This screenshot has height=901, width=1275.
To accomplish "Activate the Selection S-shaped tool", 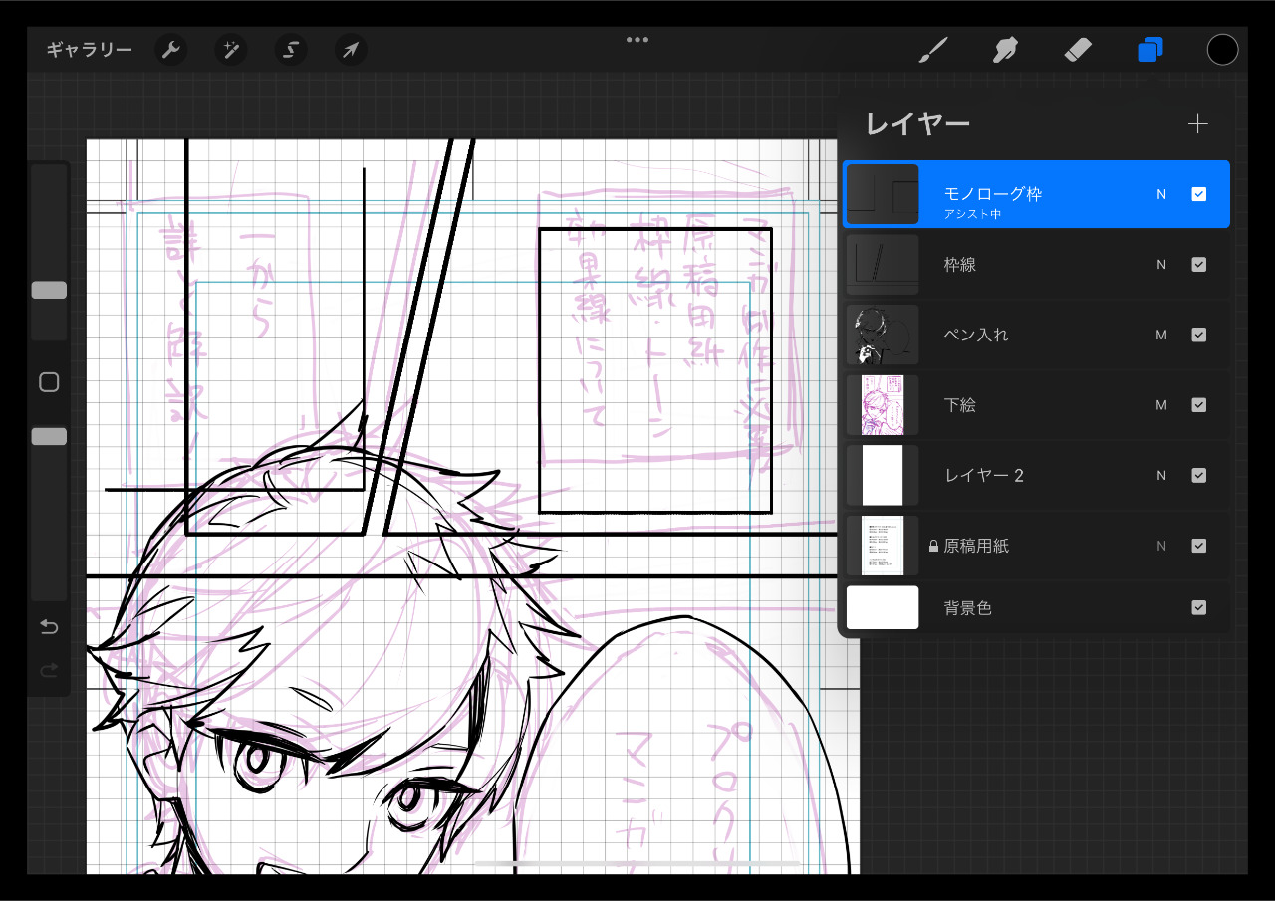I will point(291,50).
